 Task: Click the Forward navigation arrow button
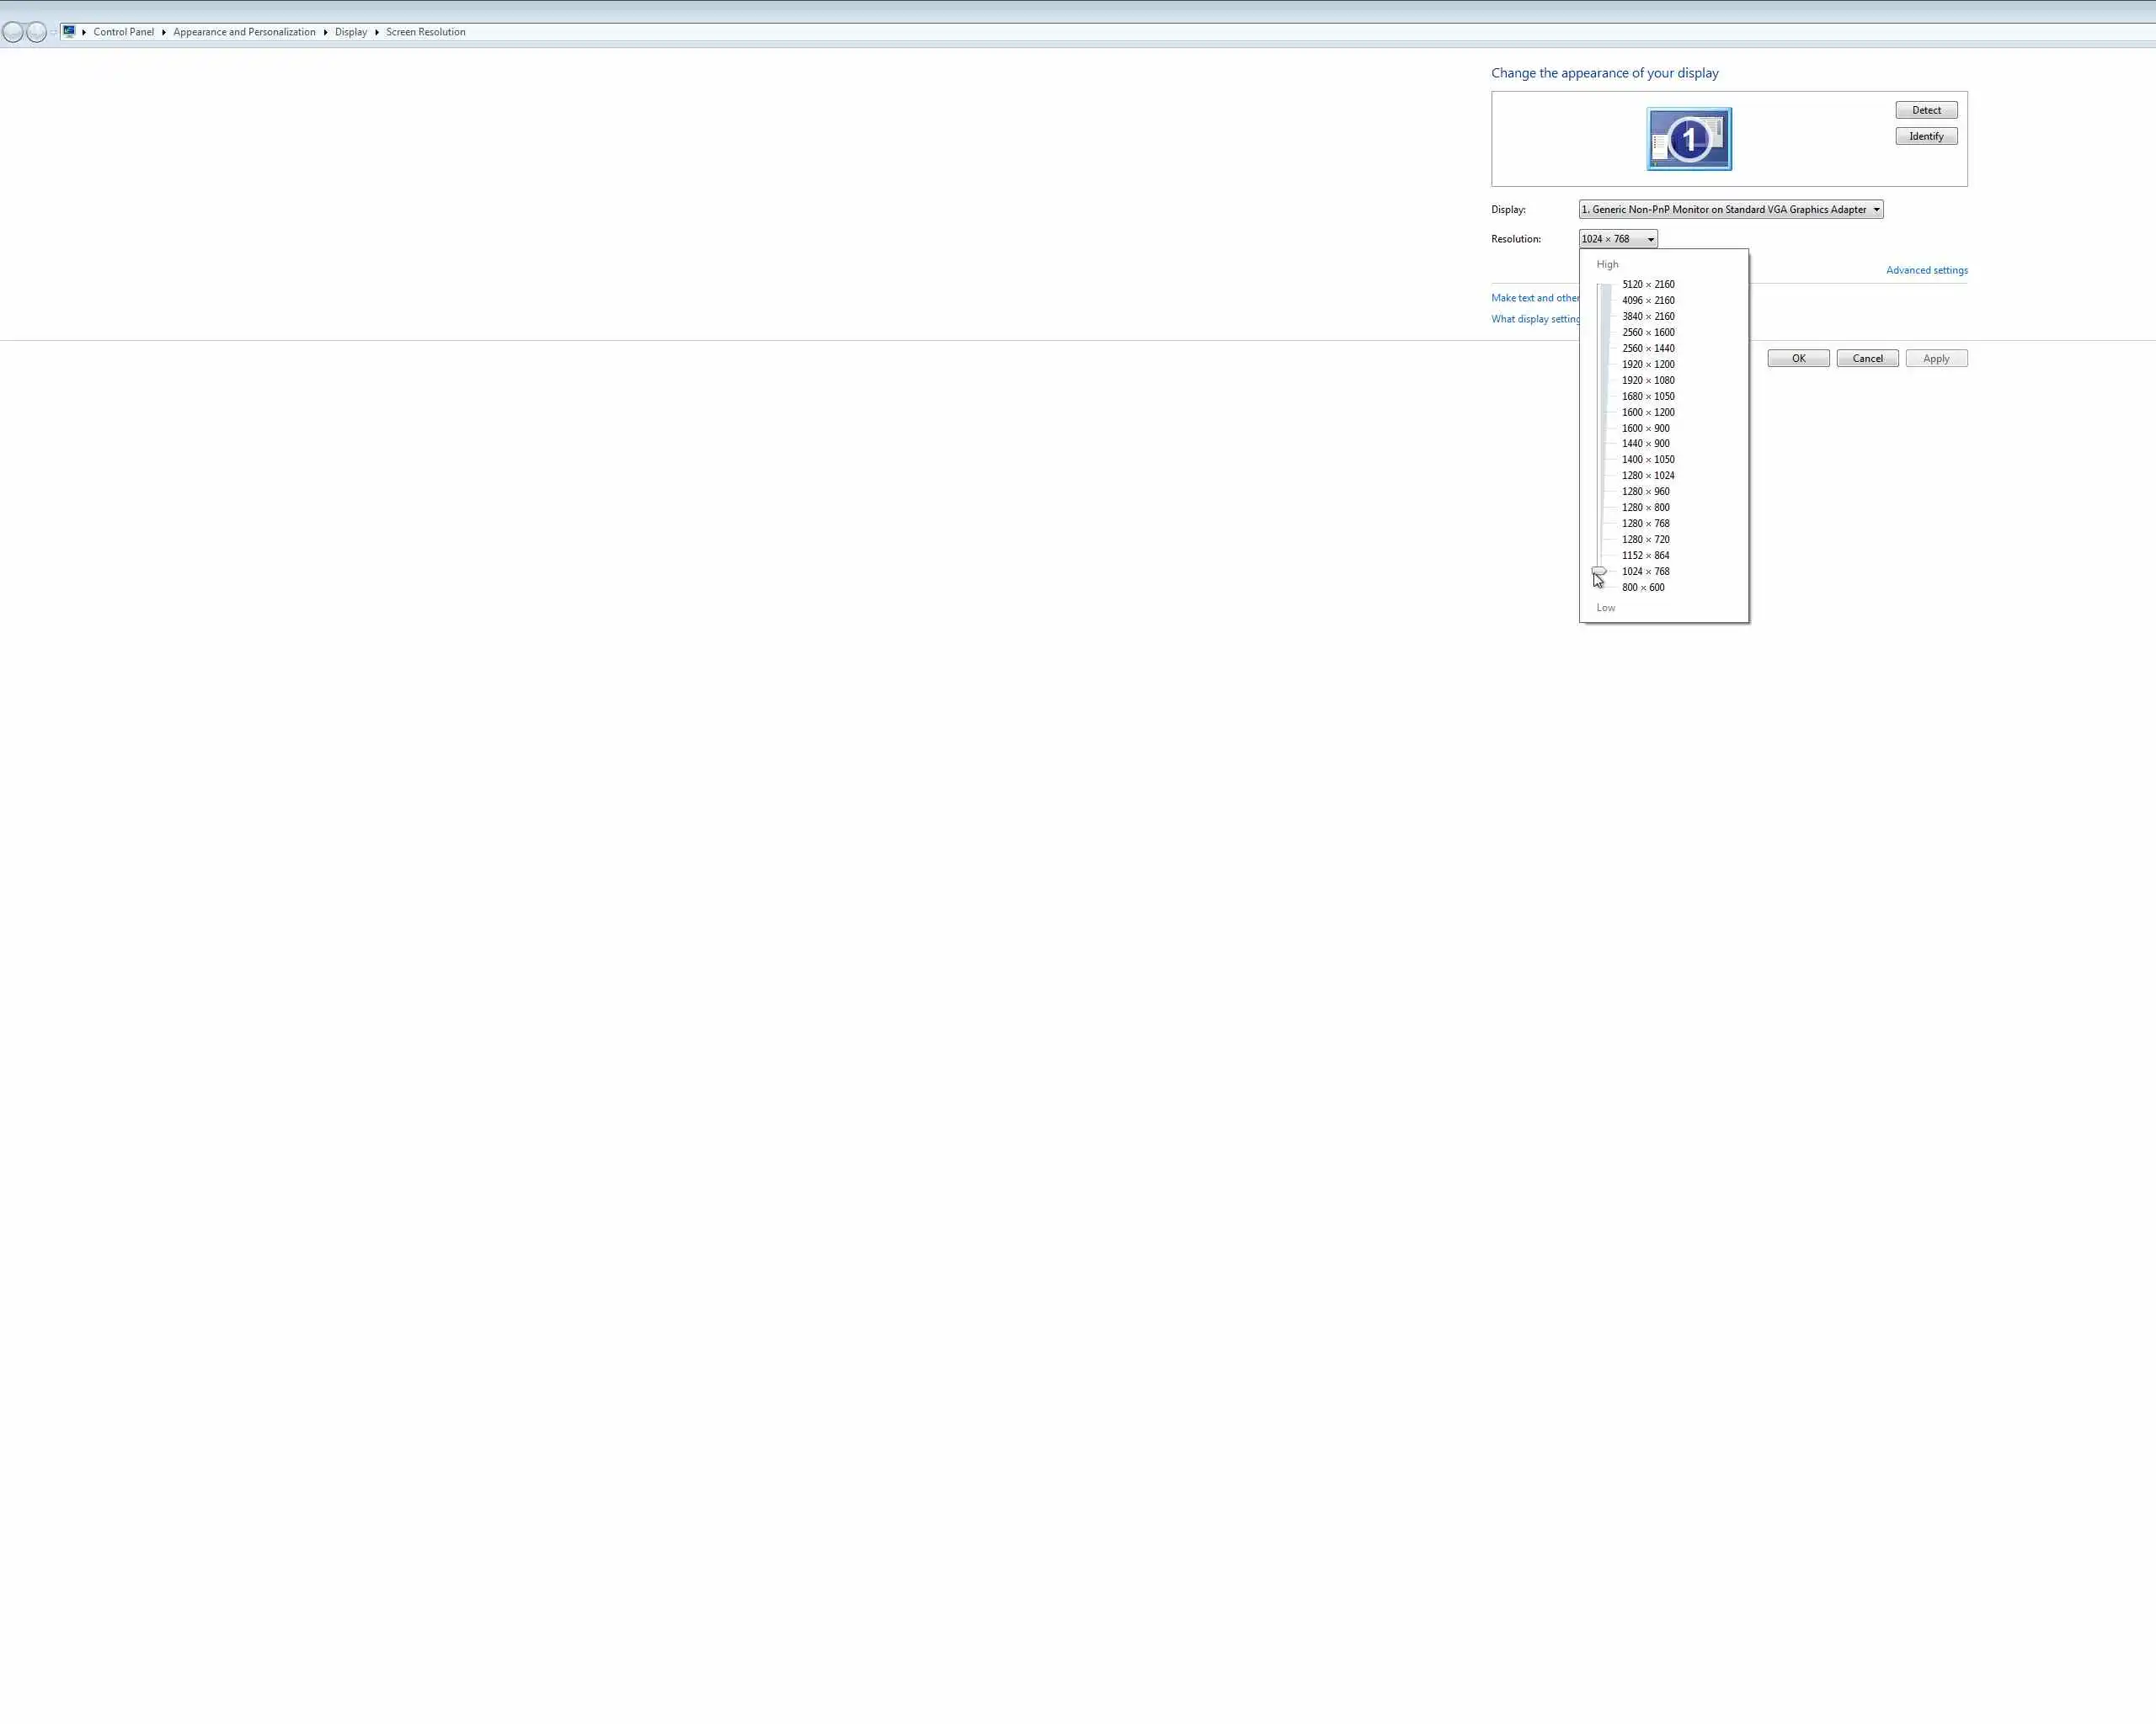37,33
